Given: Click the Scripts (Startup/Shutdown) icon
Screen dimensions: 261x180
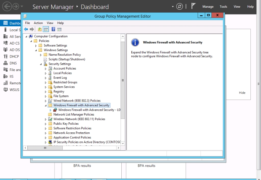Looking at the screenshot, I should pyautogui.click(x=45, y=59).
